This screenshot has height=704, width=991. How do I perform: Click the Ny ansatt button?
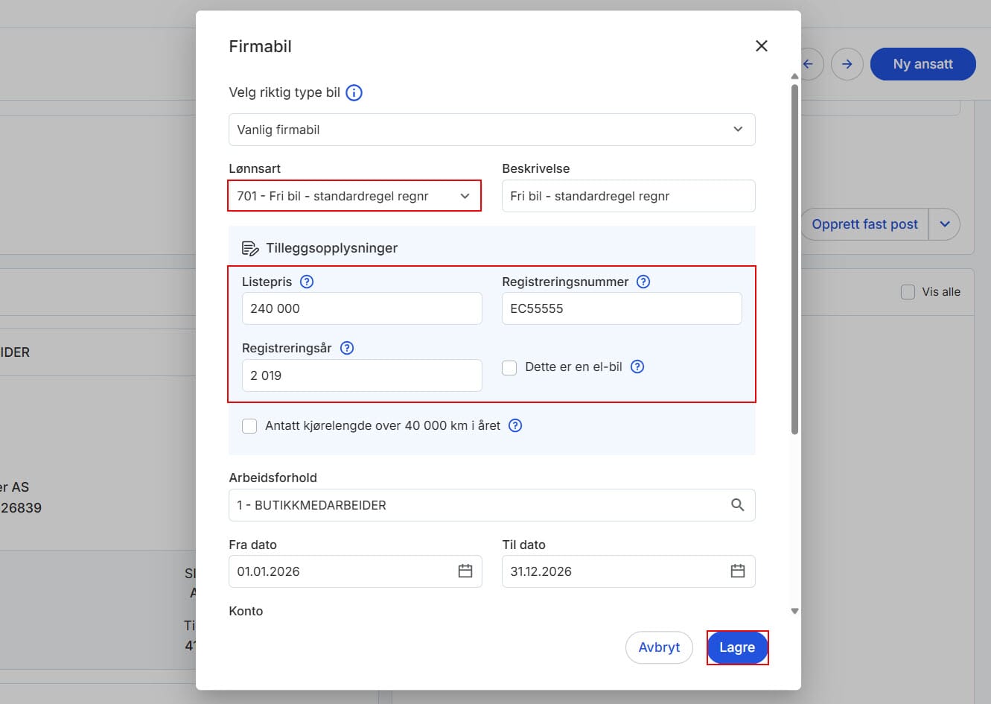(923, 64)
